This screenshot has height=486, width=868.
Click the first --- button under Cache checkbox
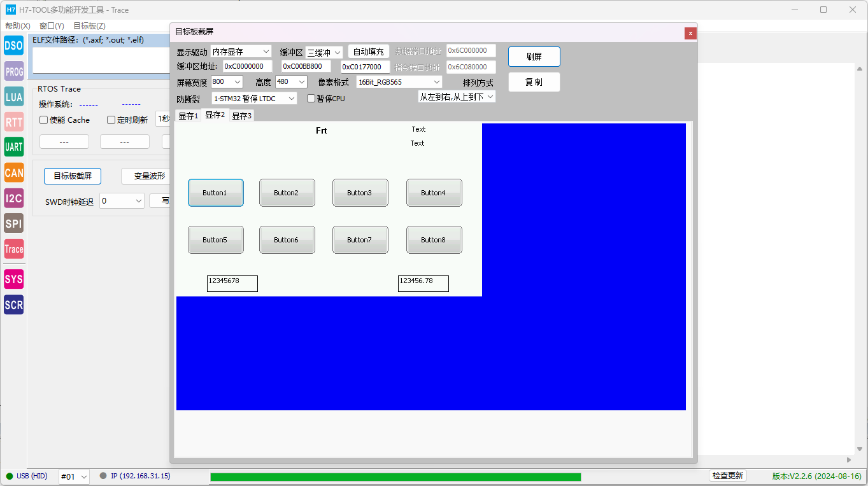coord(64,142)
